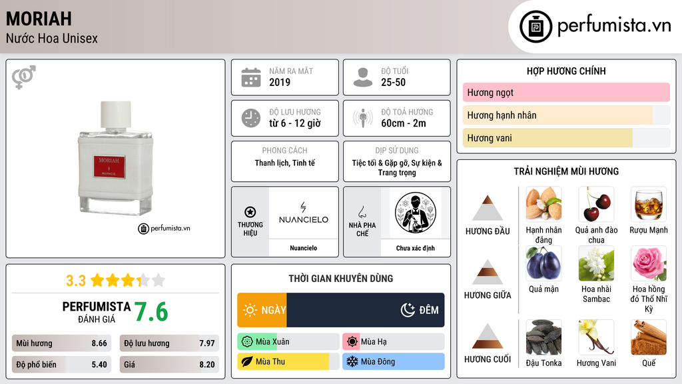The height and width of the screenshot is (384, 682).
Task: Select the Đậu Tonka note image
Action: click(543, 337)
